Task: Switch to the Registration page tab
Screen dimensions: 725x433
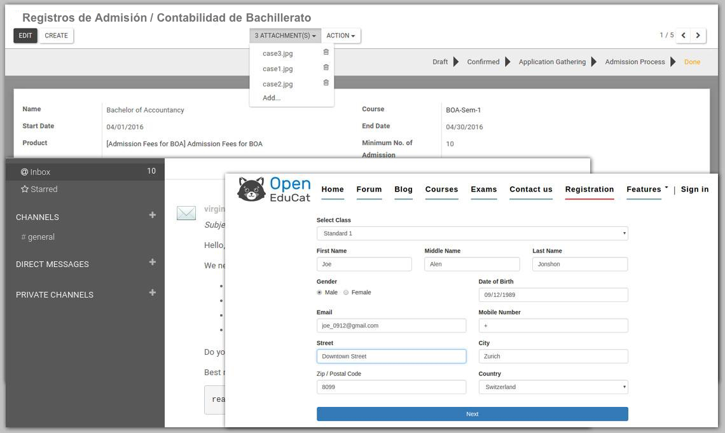Action: pyautogui.click(x=589, y=189)
